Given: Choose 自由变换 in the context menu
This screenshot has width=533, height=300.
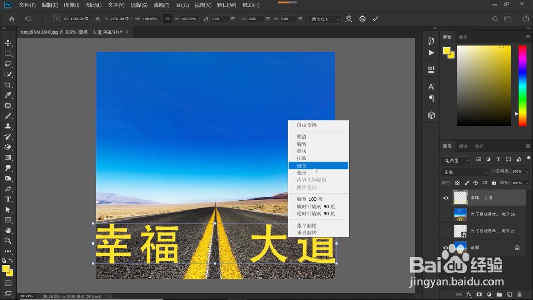Looking at the screenshot, I should (x=318, y=125).
